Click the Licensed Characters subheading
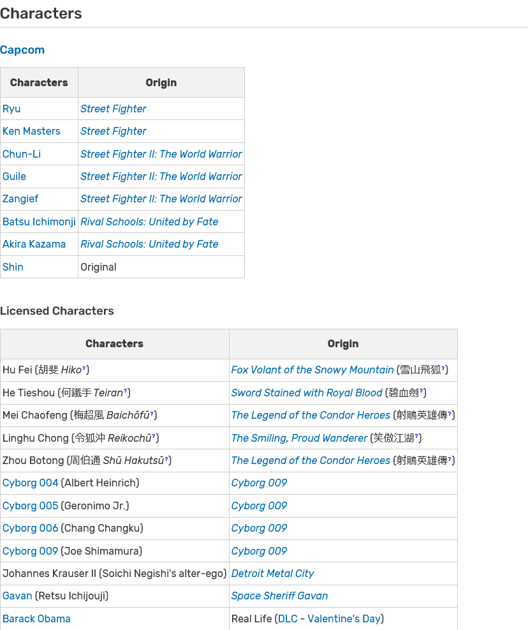This screenshot has width=528, height=630. coord(57,311)
